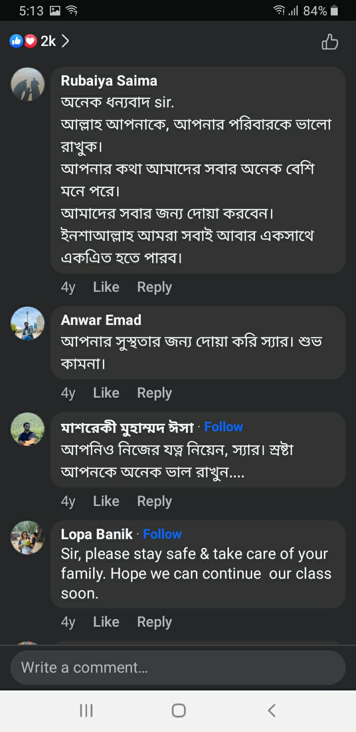Image resolution: width=356 pixels, height=732 pixels.
Task: Like Lopa Banik's comment
Action: 106,622
